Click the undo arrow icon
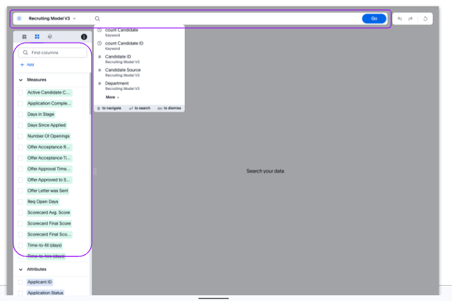The width and height of the screenshot is (452, 301). click(x=400, y=18)
